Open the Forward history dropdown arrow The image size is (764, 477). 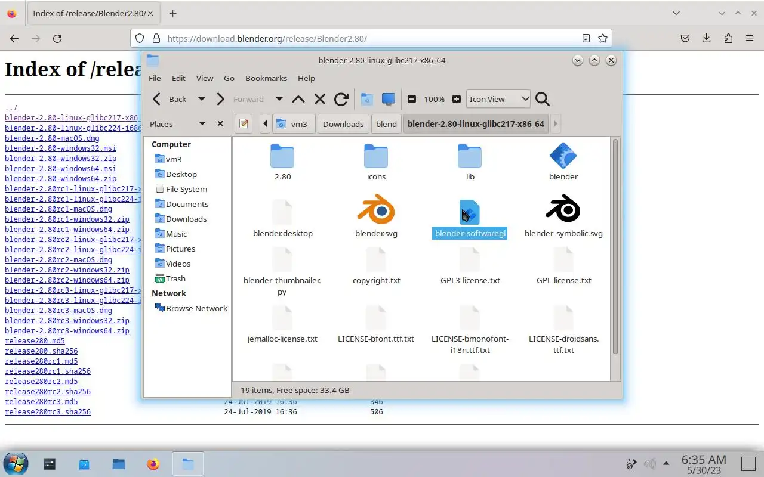click(279, 99)
